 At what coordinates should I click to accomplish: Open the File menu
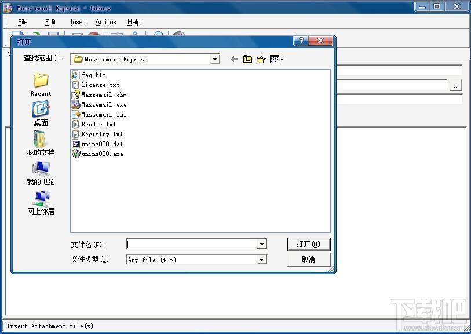[23, 22]
